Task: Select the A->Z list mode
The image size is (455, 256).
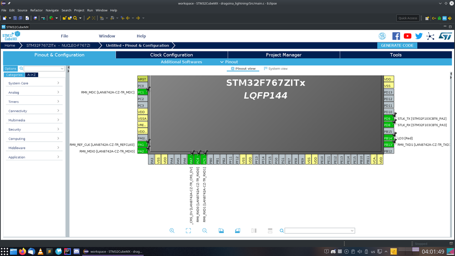Action: (x=31, y=75)
